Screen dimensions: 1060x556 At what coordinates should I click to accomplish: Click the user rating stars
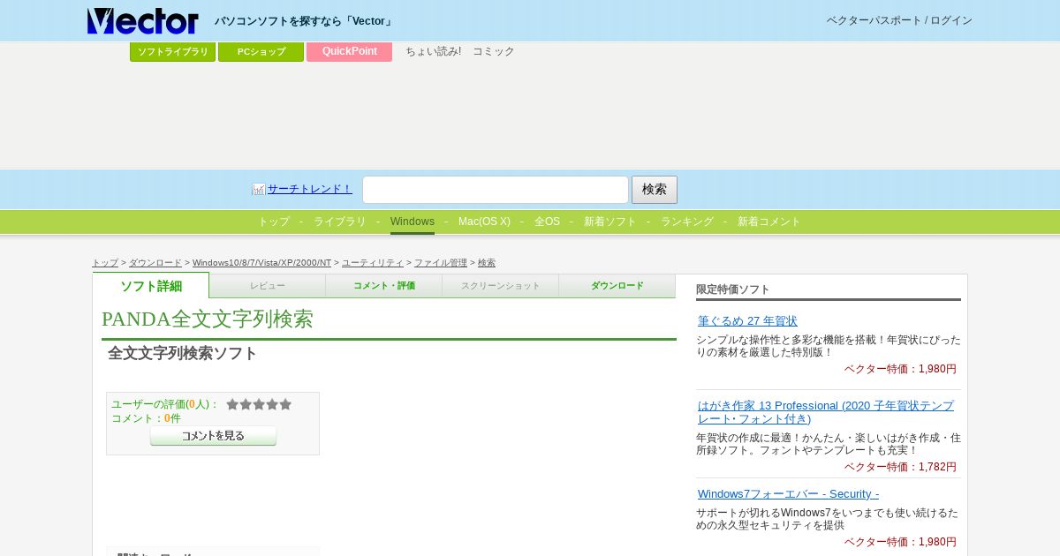click(259, 404)
